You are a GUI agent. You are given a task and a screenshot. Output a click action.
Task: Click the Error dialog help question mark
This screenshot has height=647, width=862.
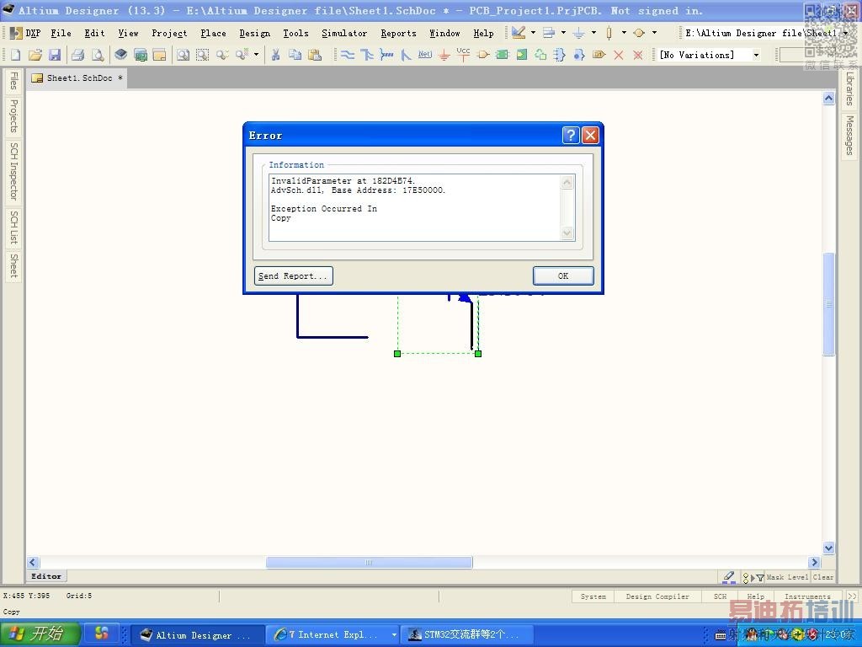pyautogui.click(x=572, y=135)
